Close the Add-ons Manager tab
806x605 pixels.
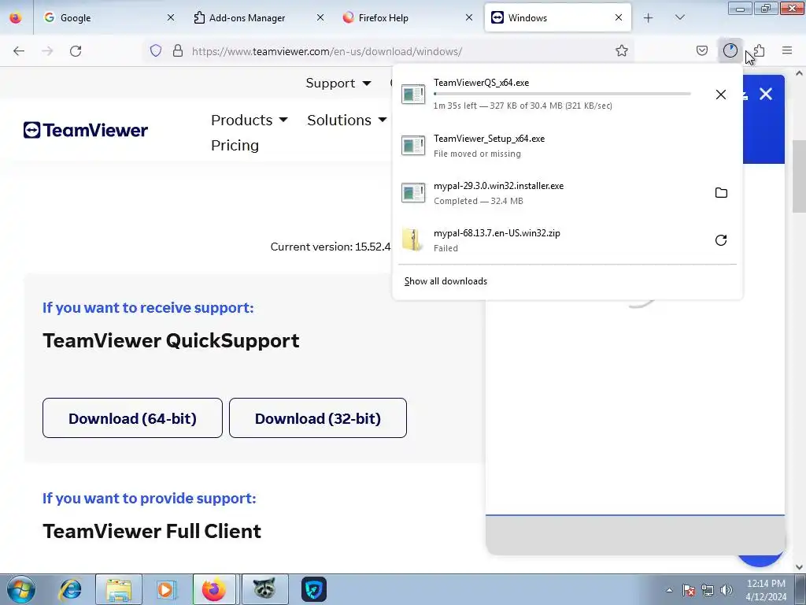click(320, 17)
